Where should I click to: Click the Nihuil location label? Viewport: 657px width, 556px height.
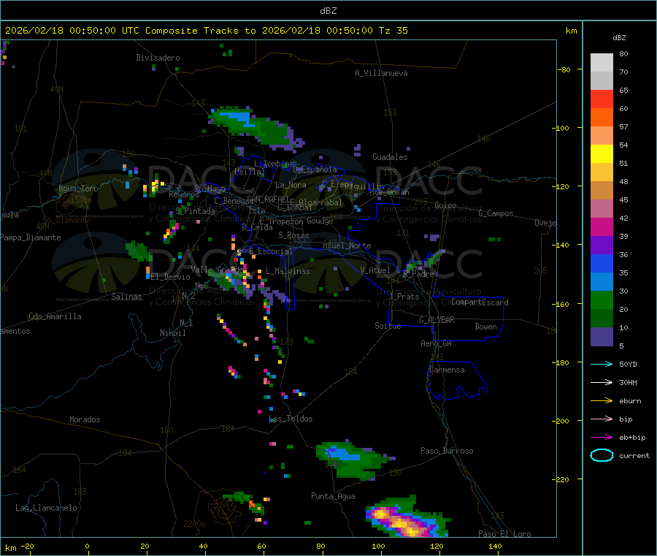pyautogui.click(x=173, y=333)
